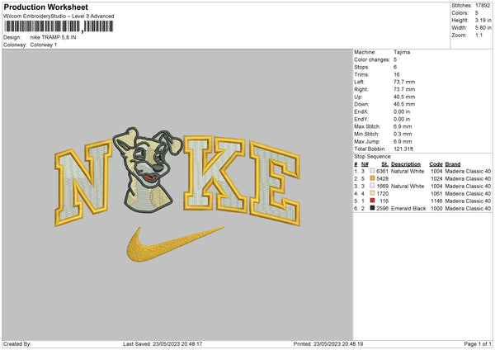
Task: Pick the beige swatch in the 1720 row
Action: pyautogui.click(x=373, y=193)
